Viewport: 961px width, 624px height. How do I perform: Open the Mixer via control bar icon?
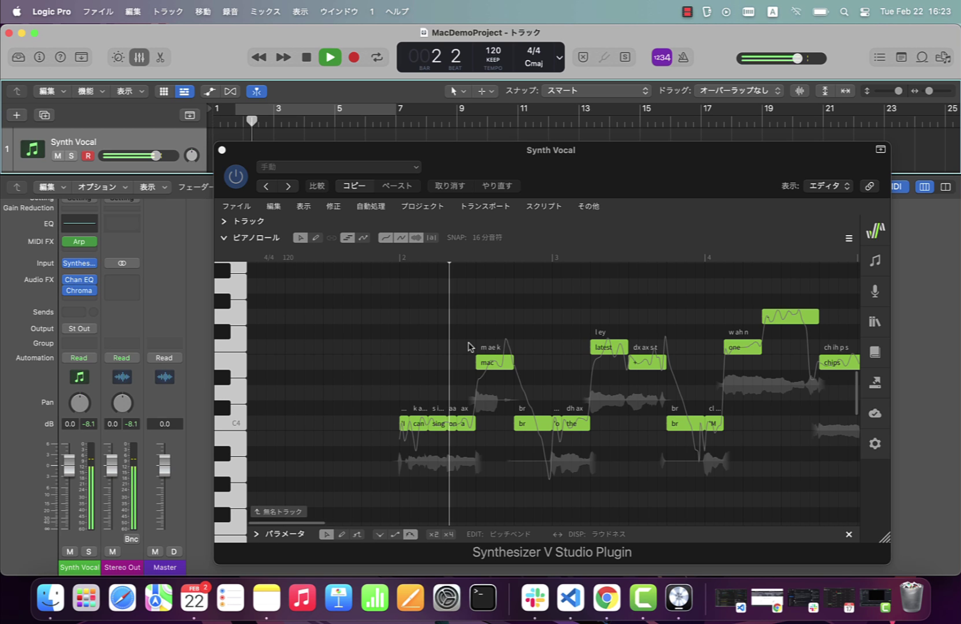click(x=139, y=57)
